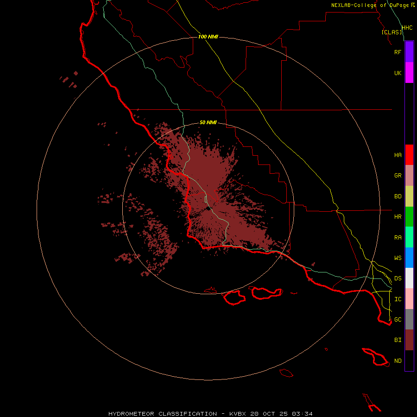The image size is (417, 417).
Task: Click the KVBX station identifier in caption
Action: click(x=238, y=414)
